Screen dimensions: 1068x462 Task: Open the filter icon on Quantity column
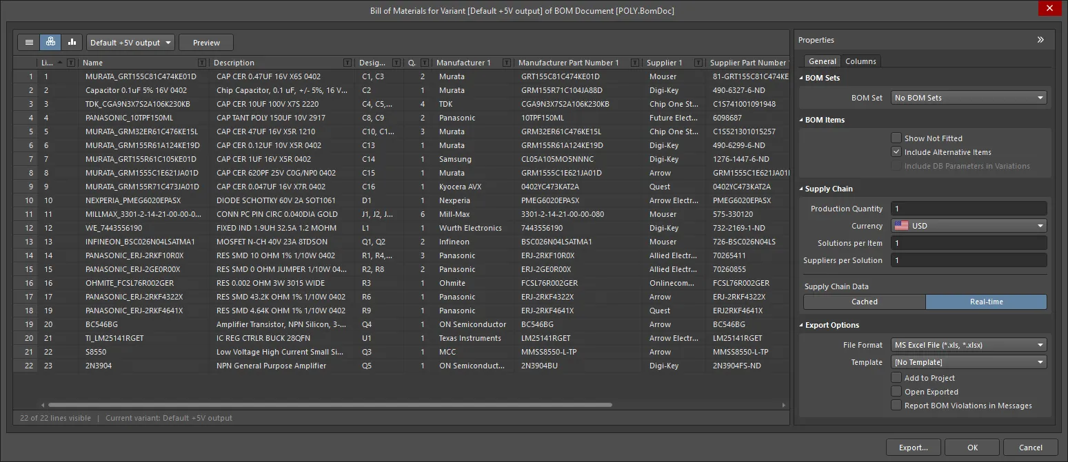pyautogui.click(x=425, y=63)
